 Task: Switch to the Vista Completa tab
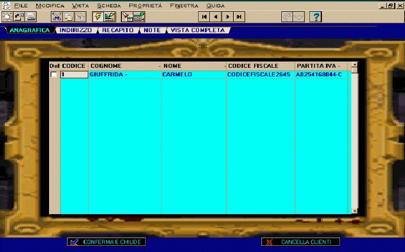pos(197,30)
